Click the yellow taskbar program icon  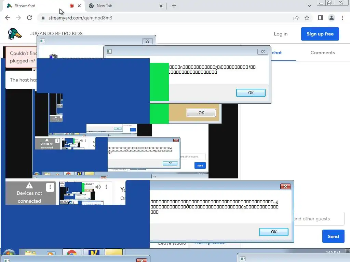point(113,253)
